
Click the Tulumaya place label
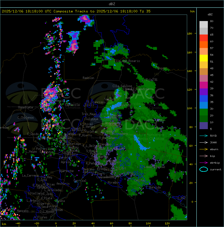[x=92, y=119]
